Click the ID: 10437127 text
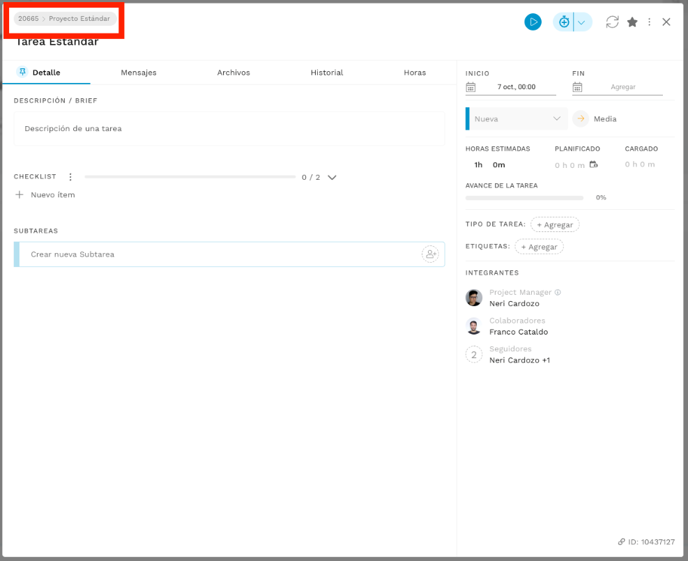The image size is (688, 561). [651, 542]
